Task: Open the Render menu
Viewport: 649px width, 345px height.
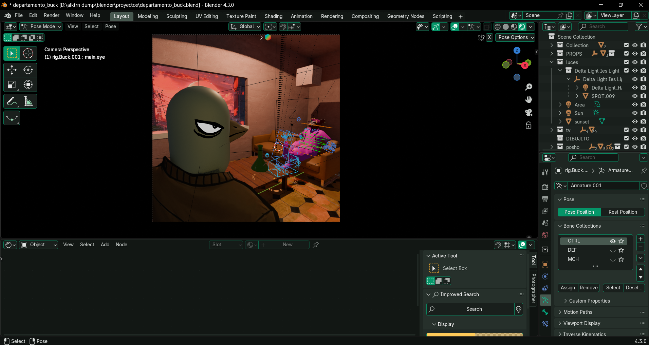Action: tap(51, 15)
